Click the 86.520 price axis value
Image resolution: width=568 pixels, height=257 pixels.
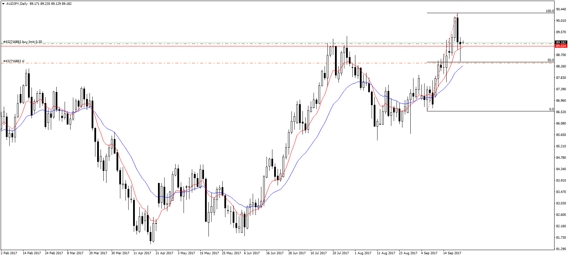click(561, 112)
